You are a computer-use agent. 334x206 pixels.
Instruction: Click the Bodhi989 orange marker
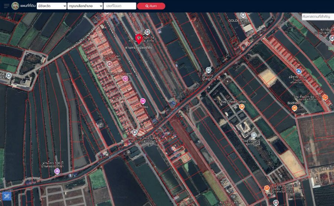(294, 108)
